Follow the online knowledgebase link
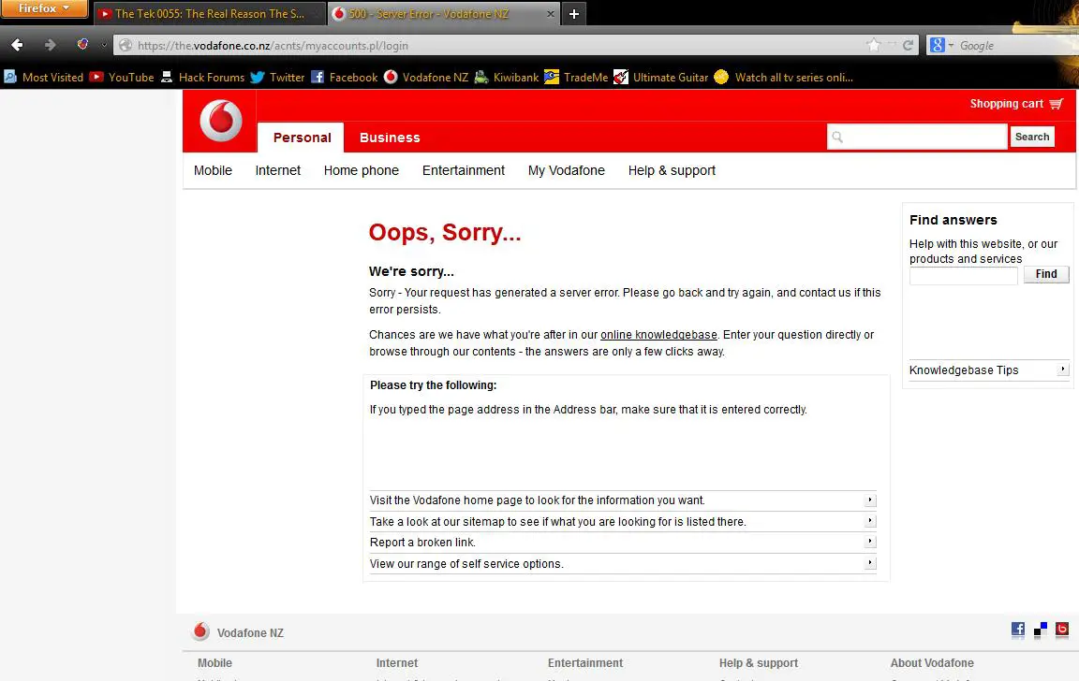 658,335
